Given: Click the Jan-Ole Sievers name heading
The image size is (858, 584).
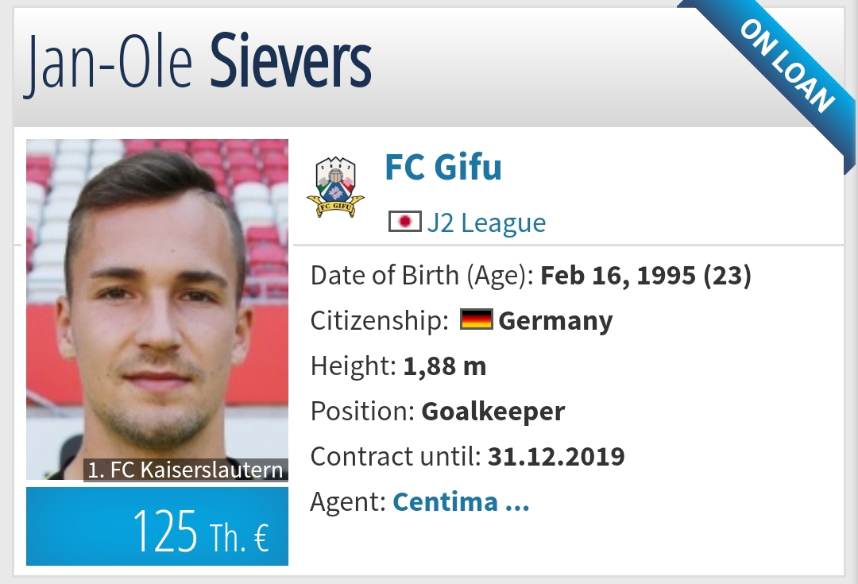Looking at the screenshot, I should [x=199, y=62].
